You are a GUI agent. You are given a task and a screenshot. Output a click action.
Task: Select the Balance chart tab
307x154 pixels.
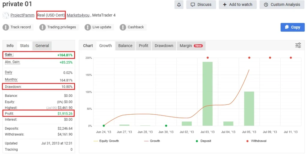click(x=125, y=46)
